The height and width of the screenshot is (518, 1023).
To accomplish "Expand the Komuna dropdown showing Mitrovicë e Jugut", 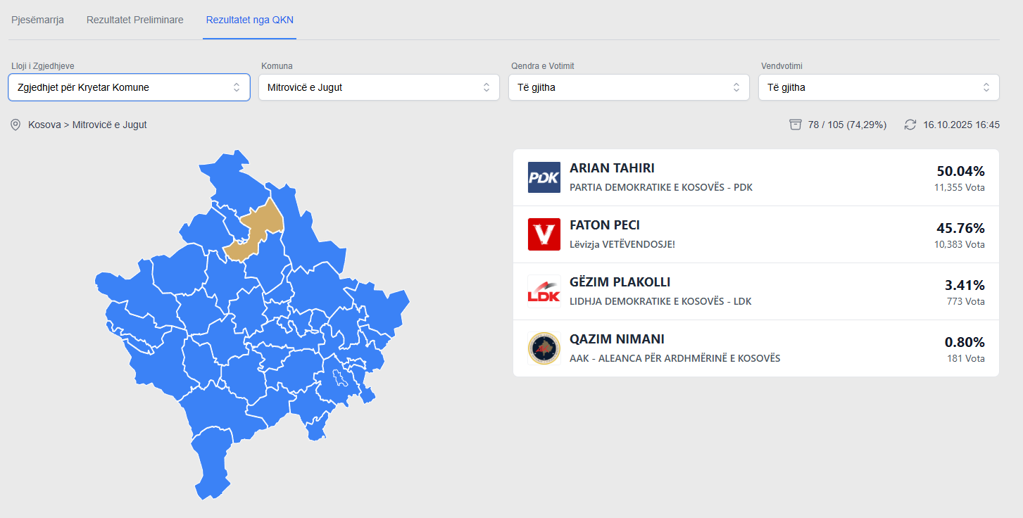I will coord(379,87).
